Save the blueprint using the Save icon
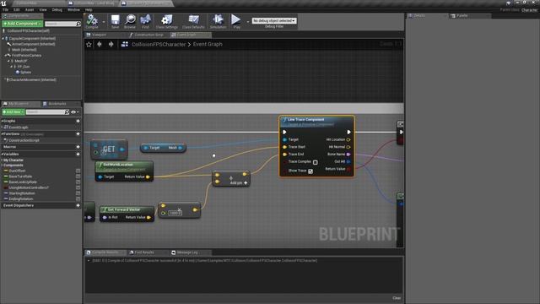The height and width of the screenshot is (304, 540). [115, 21]
